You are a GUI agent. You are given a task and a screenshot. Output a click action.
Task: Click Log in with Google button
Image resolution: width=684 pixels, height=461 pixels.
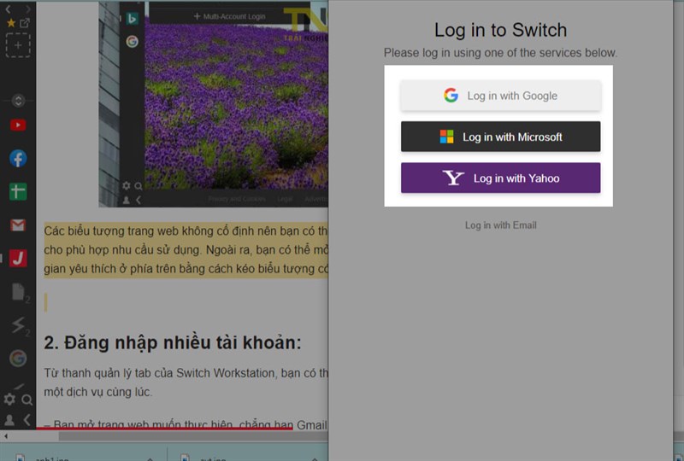tap(500, 96)
